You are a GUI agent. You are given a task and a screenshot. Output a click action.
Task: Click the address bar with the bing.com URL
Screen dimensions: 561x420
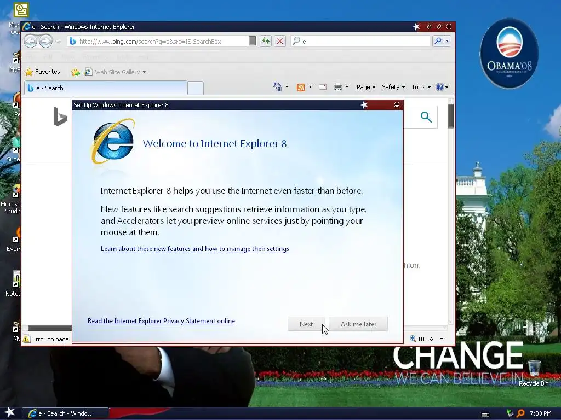[158, 42]
